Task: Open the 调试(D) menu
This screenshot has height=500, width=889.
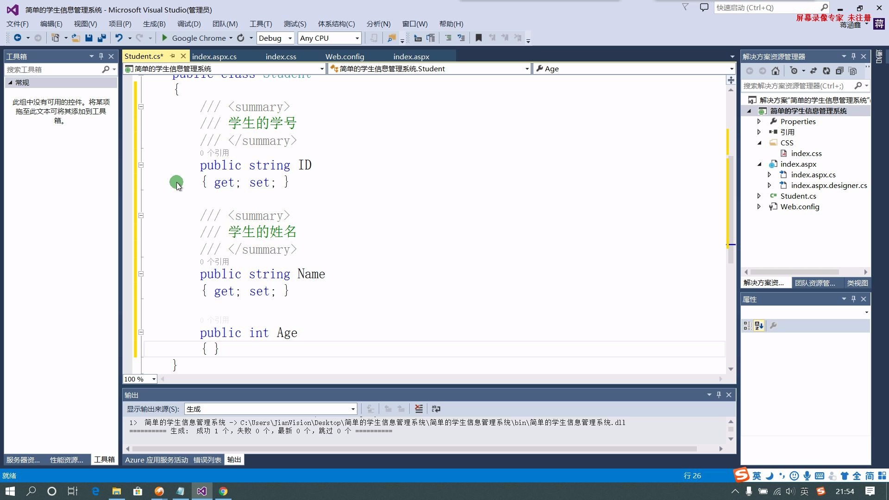Action: (188, 24)
